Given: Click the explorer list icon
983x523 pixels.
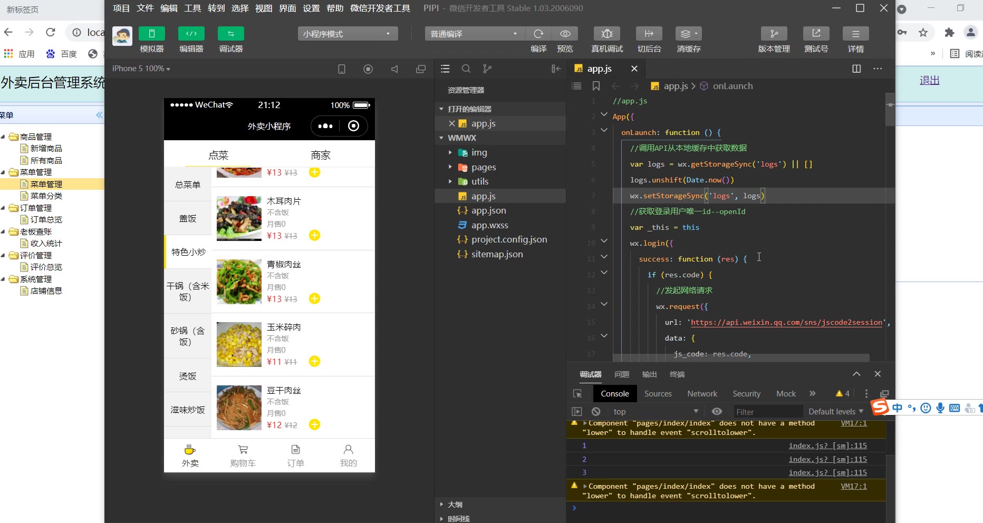Looking at the screenshot, I should click(445, 69).
